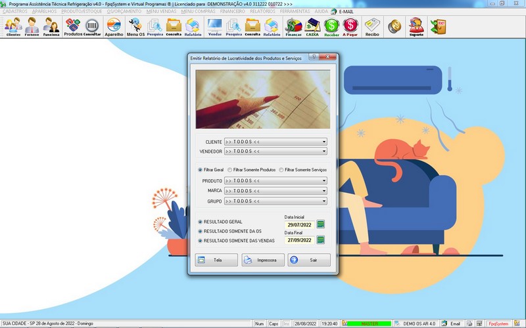Expand the GRUPO dropdown
Image resolution: width=526 pixels, height=328 pixels.
click(324, 201)
